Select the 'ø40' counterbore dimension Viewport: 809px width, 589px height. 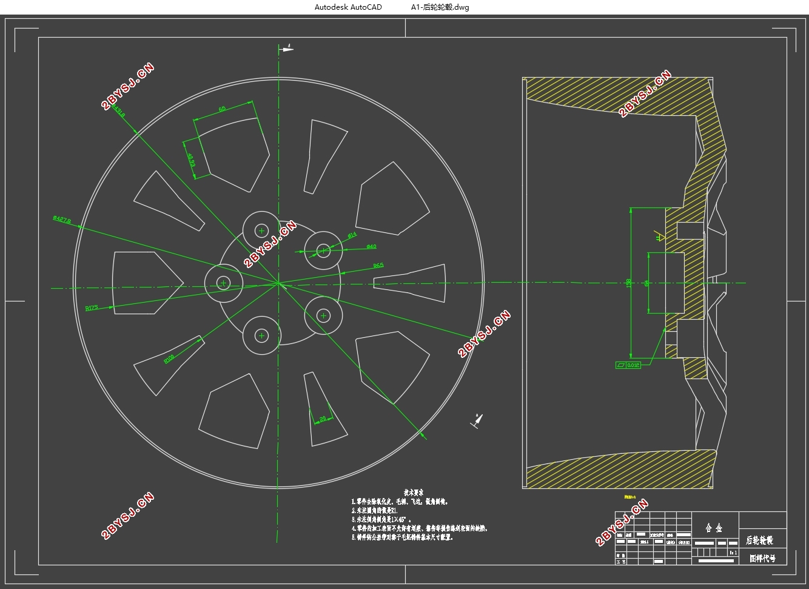[x=371, y=246]
